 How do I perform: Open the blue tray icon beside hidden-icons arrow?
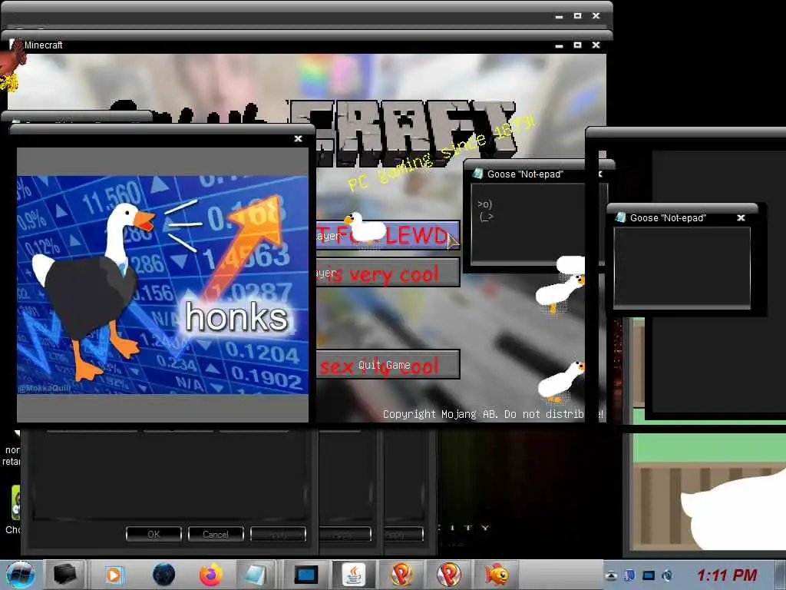click(629, 575)
